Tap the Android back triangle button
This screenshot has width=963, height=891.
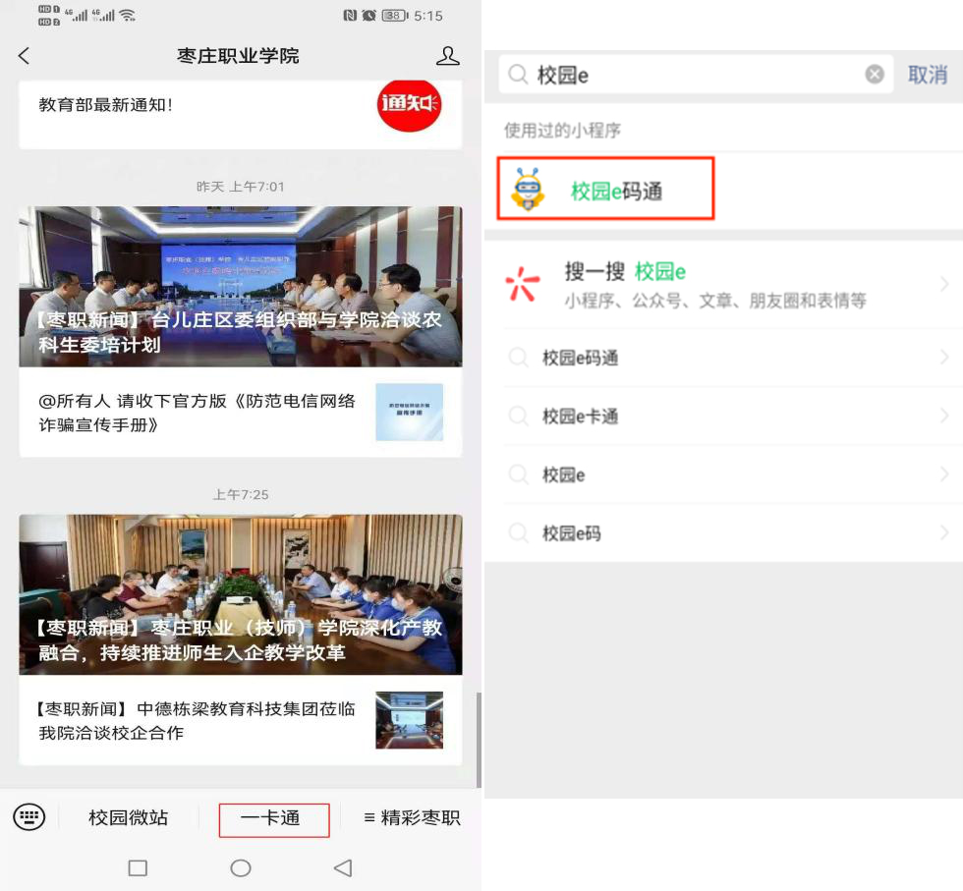pos(343,867)
